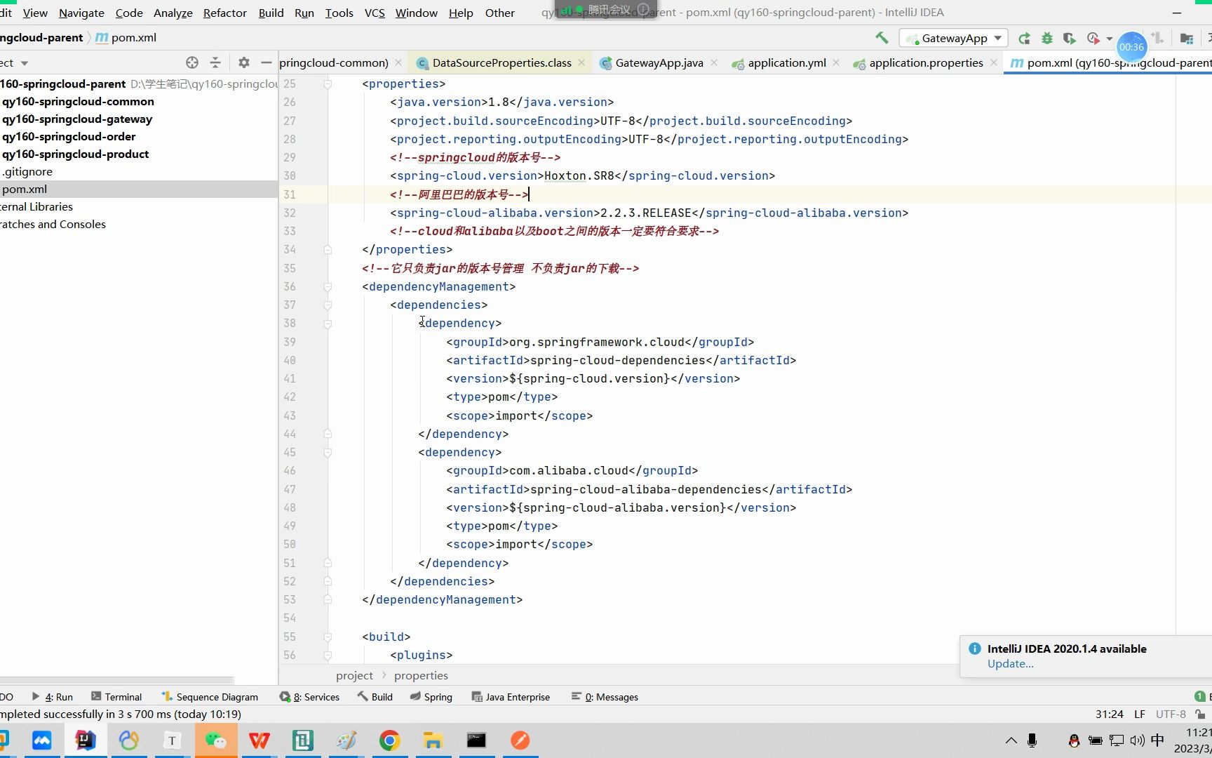
Task: Switch to the GatewayApp.java tab
Action: click(659, 62)
